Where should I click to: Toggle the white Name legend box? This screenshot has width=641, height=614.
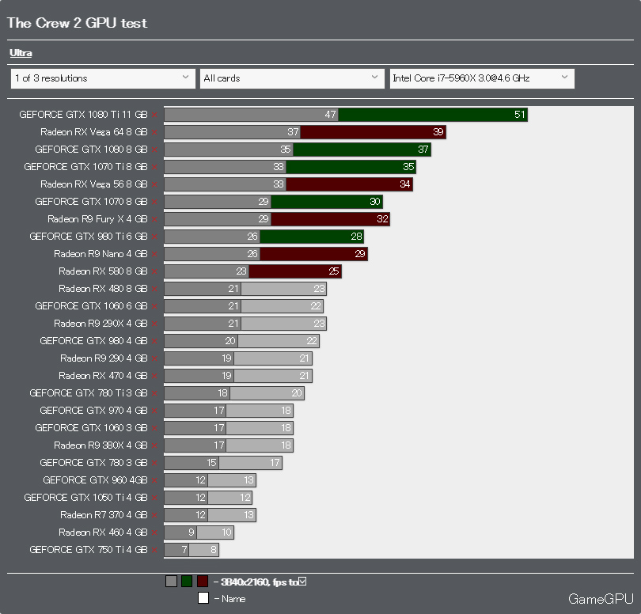click(203, 597)
